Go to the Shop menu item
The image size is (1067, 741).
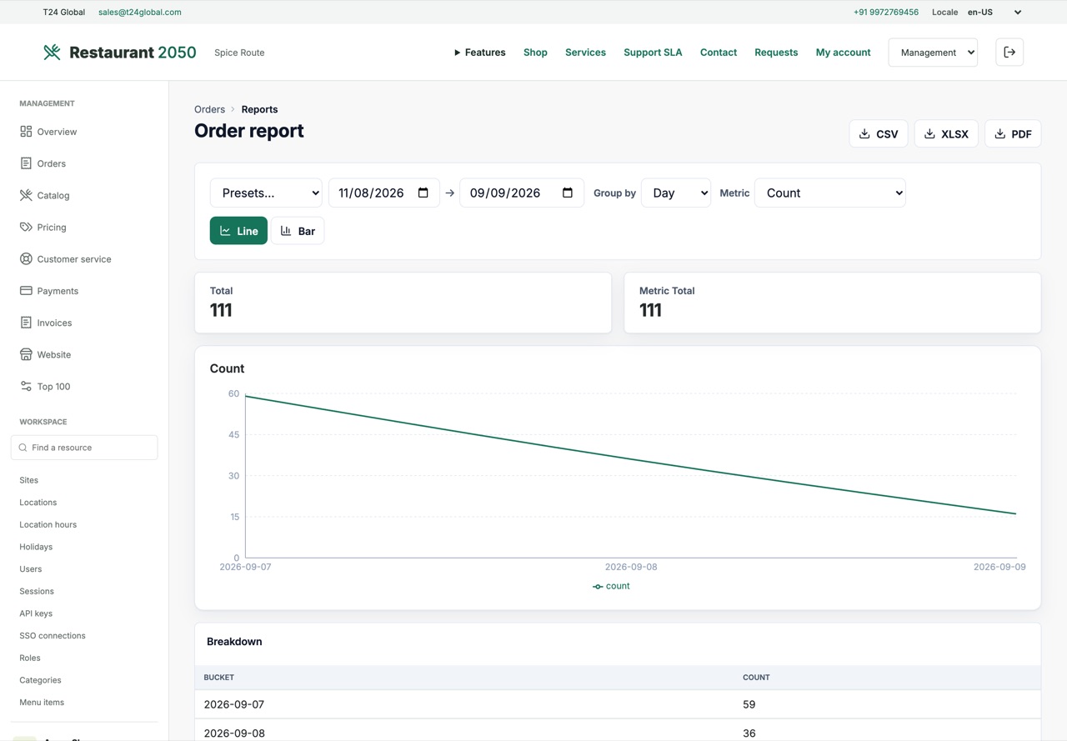point(535,52)
